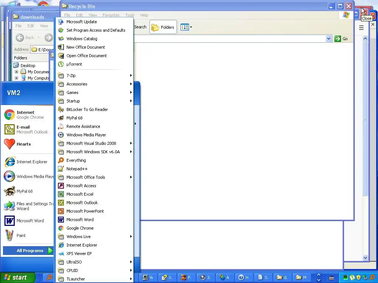Open Tools menu in Recycle Bin window

coord(130,15)
